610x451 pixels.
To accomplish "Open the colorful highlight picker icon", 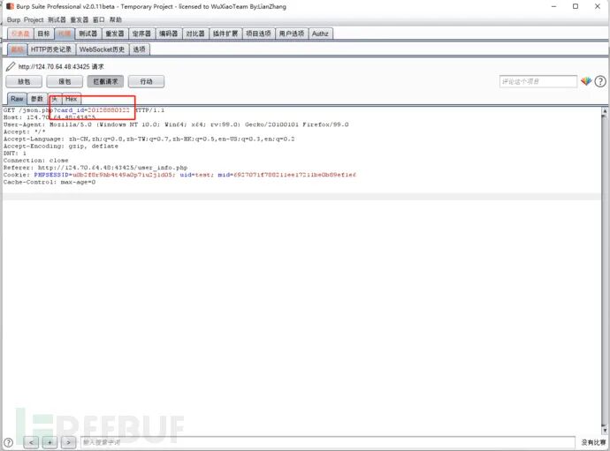I will pyautogui.click(x=586, y=81).
